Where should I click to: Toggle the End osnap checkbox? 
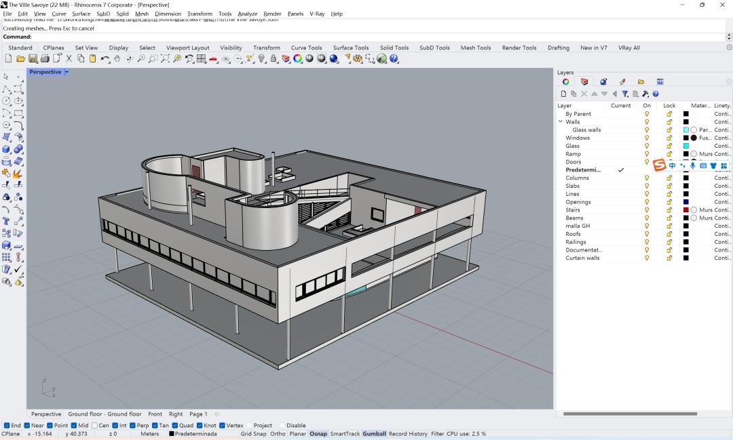[7, 426]
